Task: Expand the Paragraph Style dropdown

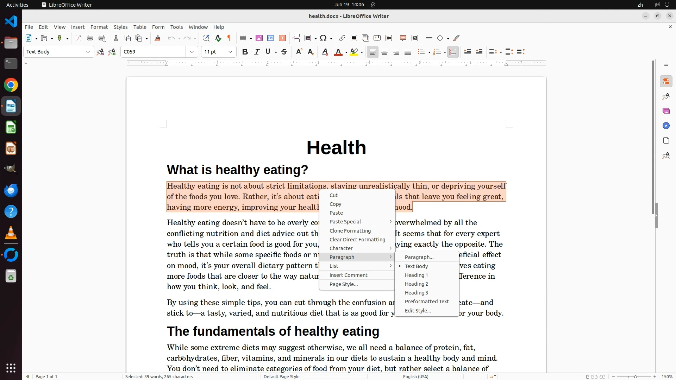Action: pyautogui.click(x=88, y=52)
